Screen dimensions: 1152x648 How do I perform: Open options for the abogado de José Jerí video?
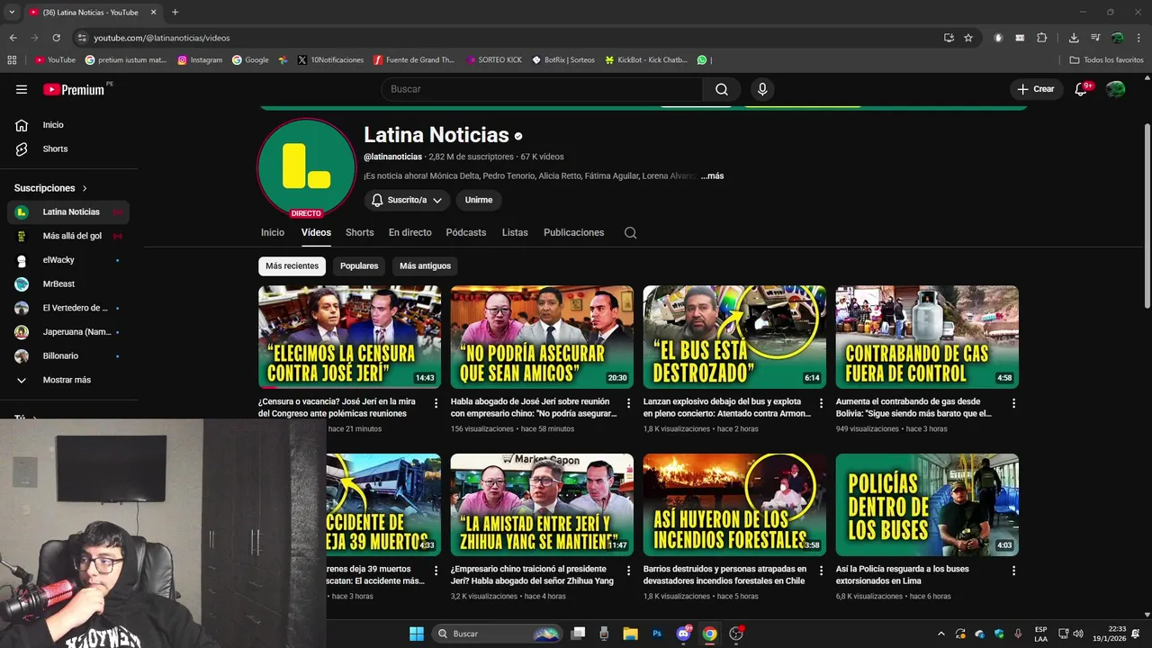pyautogui.click(x=628, y=403)
